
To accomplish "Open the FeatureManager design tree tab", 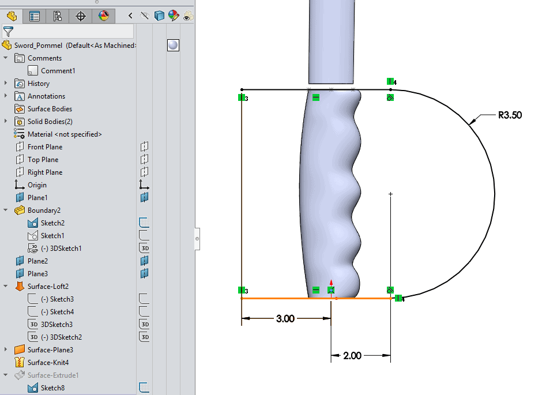I will point(12,16).
